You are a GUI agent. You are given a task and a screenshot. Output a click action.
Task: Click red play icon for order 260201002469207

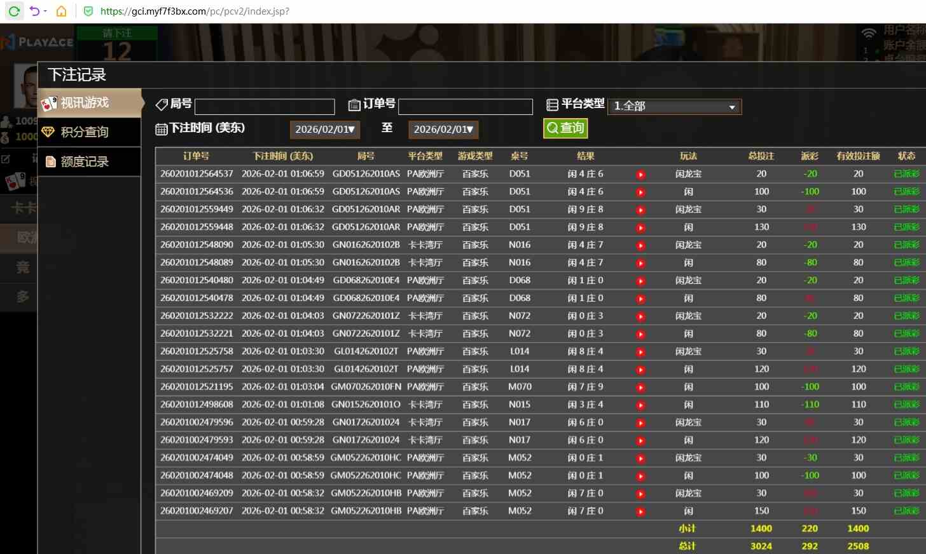coord(640,512)
